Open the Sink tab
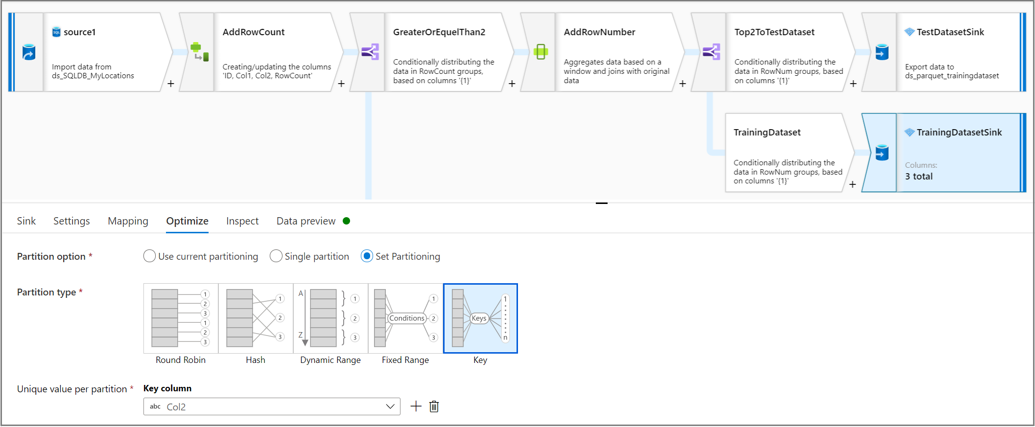This screenshot has width=1035, height=427. (26, 221)
